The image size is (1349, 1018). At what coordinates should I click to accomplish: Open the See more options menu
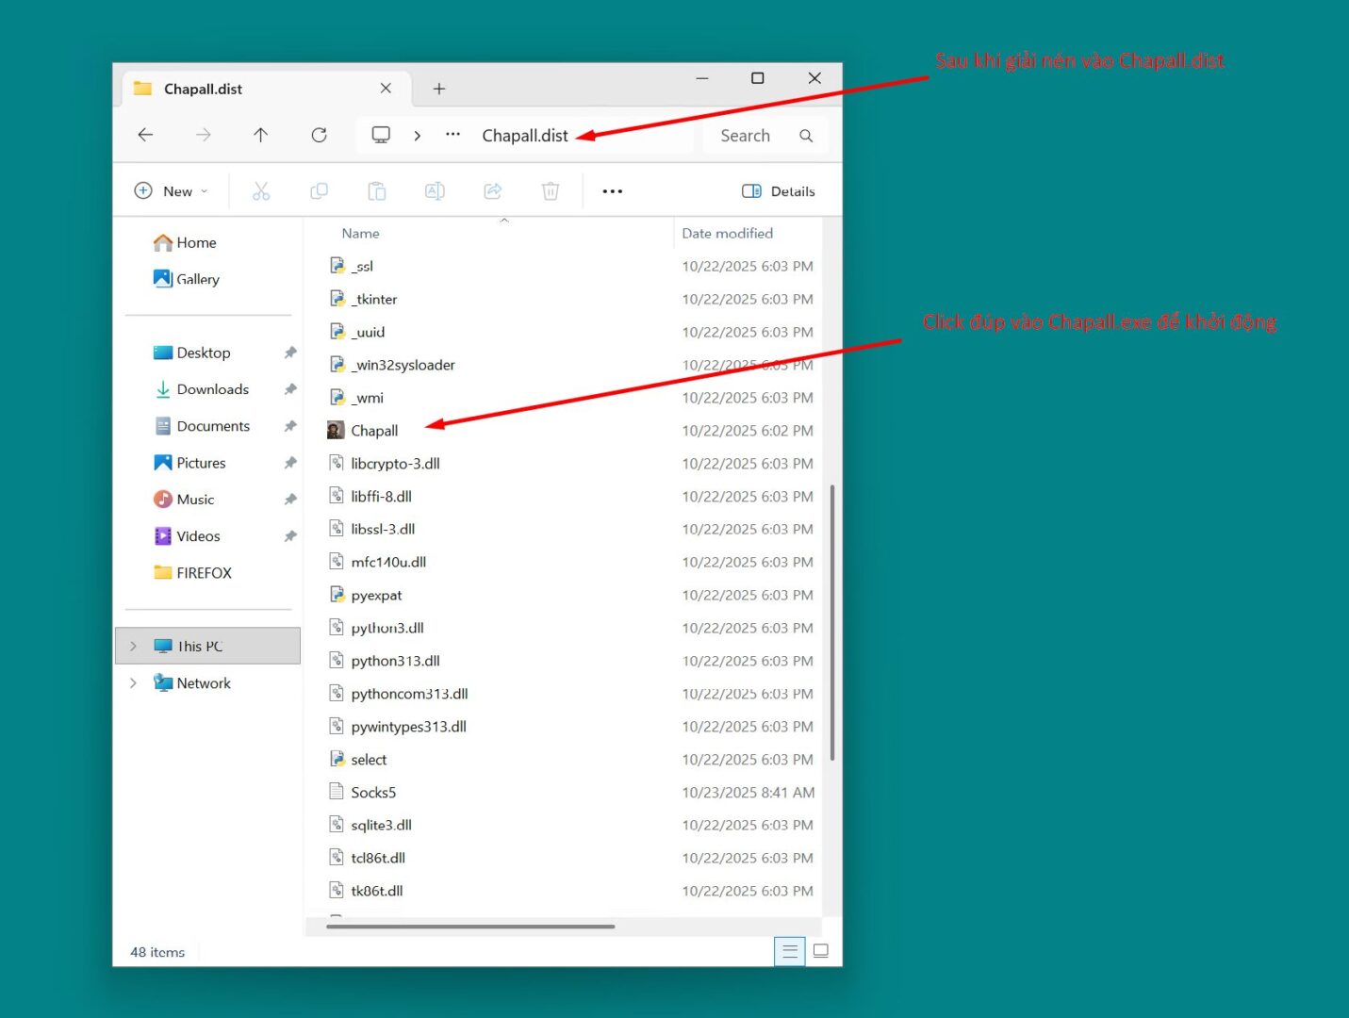point(613,191)
